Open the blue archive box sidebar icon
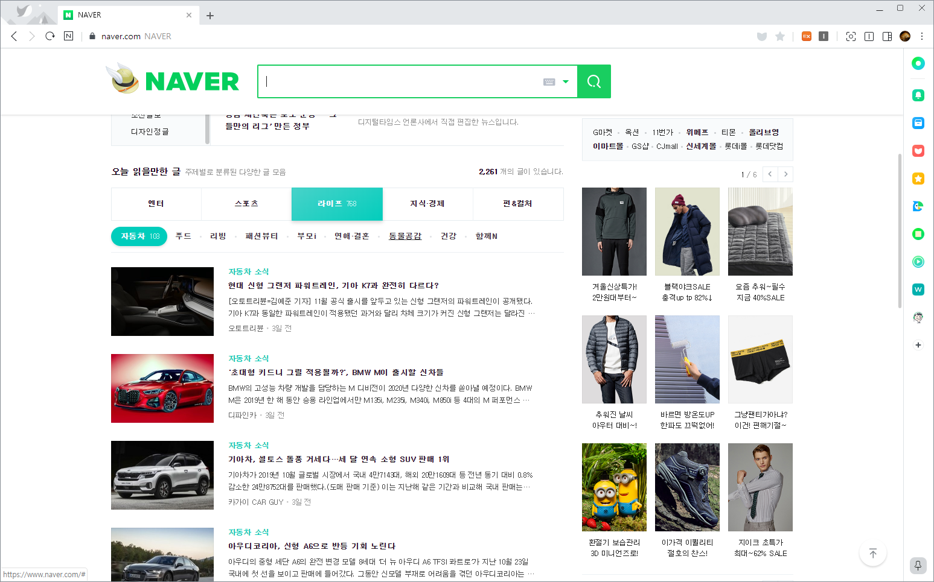Image resolution: width=934 pixels, height=582 pixels. click(918, 123)
